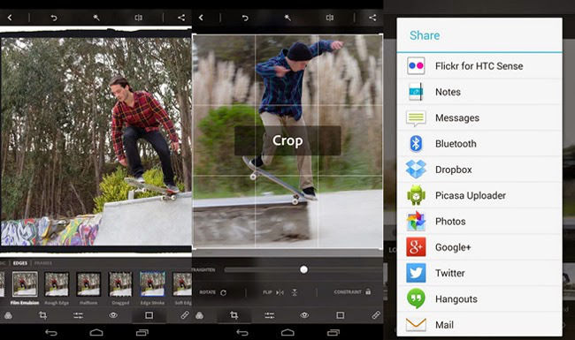Share via Bluetooth

[479, 143]
